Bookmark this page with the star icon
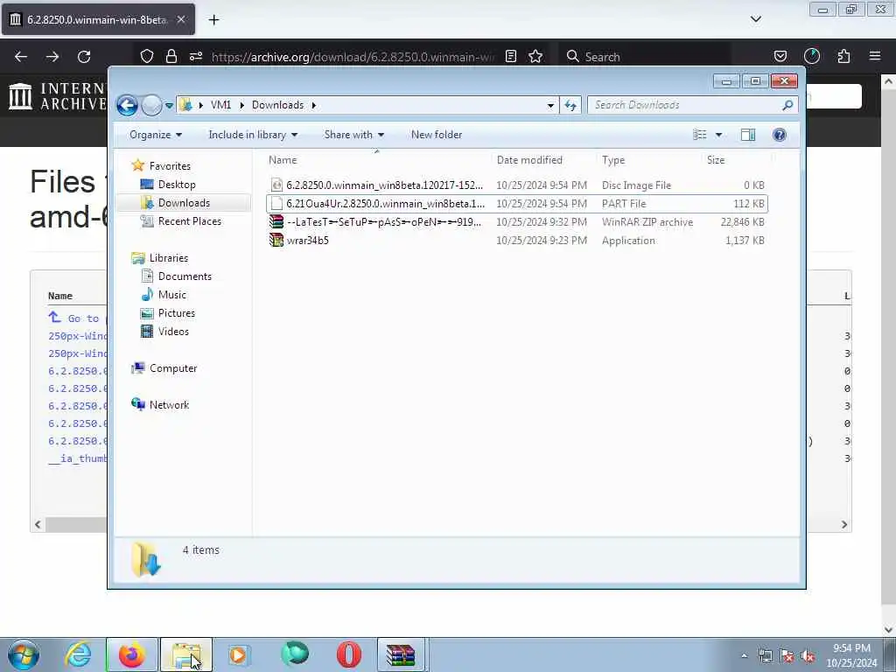This screenshot has height=672, width=896. 535,56
